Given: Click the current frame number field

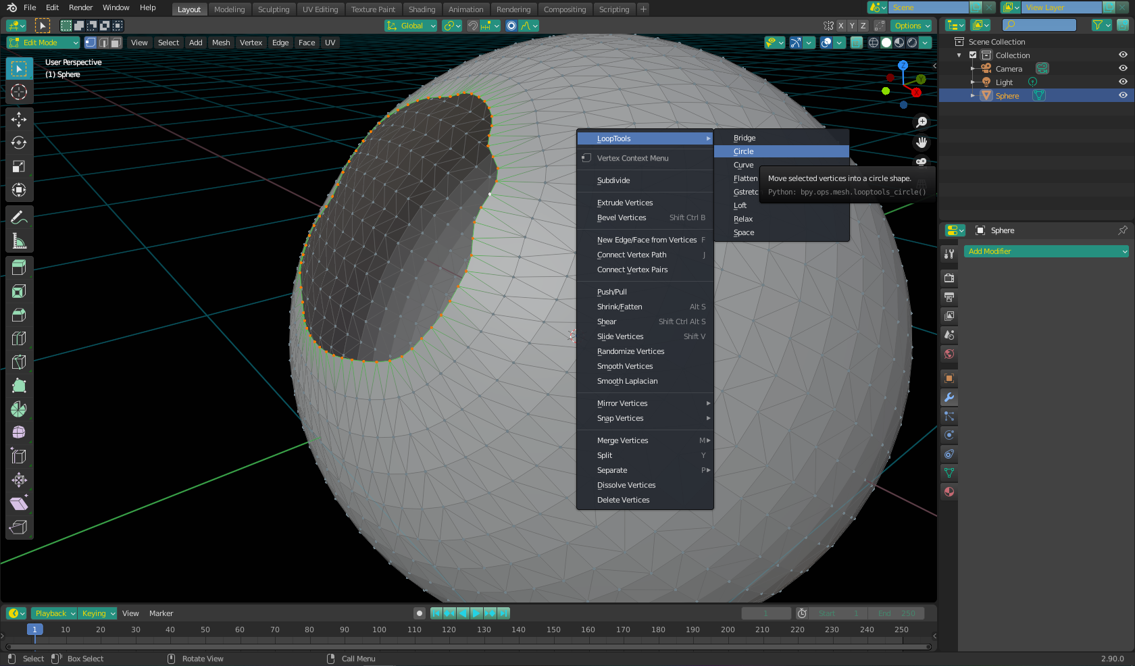Looking at the screenshot, I should pos(766,613).
